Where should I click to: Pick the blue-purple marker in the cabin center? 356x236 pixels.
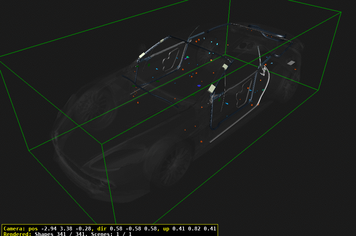[x=199, y=85]
